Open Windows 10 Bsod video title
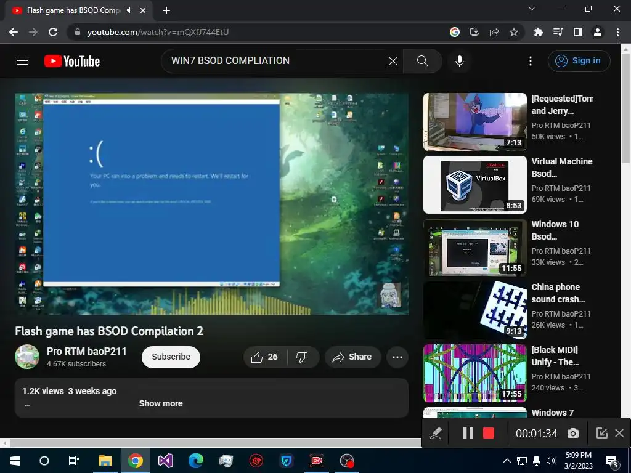 [555, 230]
